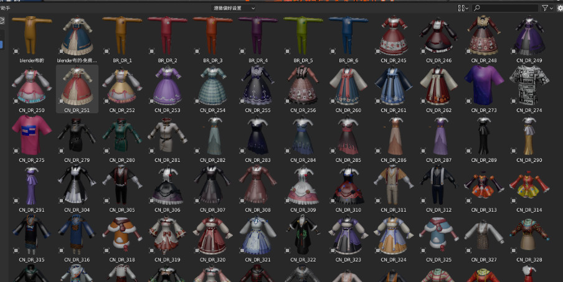Select the BR_DR_4 purple suit thumbnail
Image resolution: width=563 pixels, height=282 pixels.
pyautogui.click(x=258, y=35)
